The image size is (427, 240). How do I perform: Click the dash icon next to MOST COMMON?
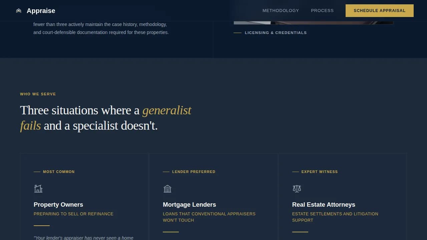point(37,172)
